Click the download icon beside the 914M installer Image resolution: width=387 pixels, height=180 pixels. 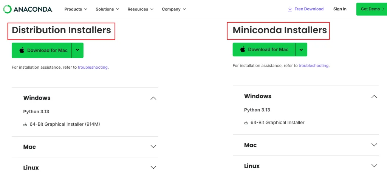[x=25, y=125]
